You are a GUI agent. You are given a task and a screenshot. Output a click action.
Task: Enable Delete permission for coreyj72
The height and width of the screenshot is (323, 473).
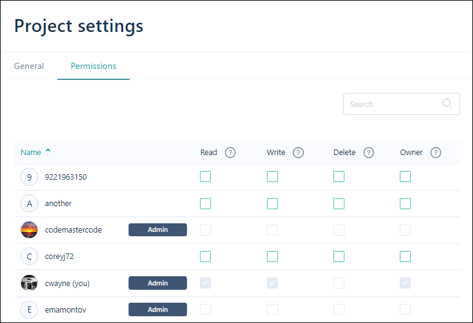click(x=339, y=257)
